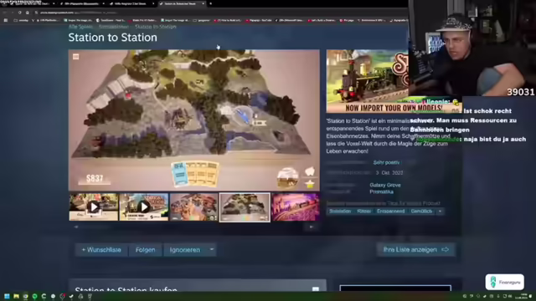536x301 pixels.
Task: Click the browser address bar
Action: [x=219, y=13]
